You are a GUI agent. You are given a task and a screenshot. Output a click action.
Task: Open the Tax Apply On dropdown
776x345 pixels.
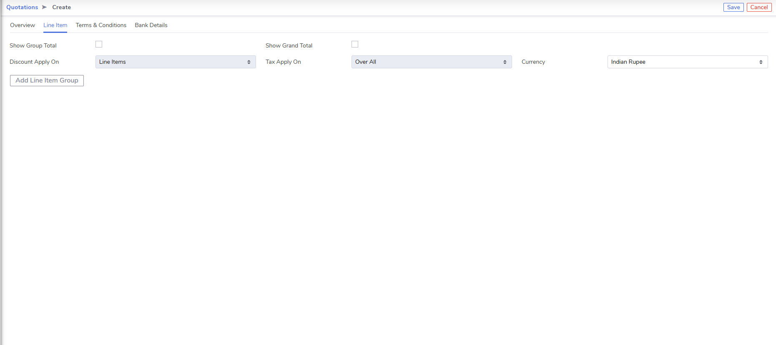pyautogui.click(x=432, y=62)
